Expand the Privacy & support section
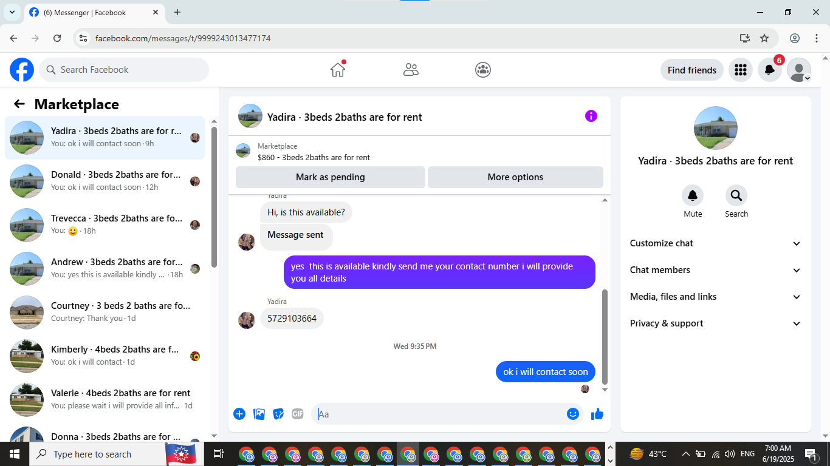This screenshot has height=466, width=830. [716, 323]
